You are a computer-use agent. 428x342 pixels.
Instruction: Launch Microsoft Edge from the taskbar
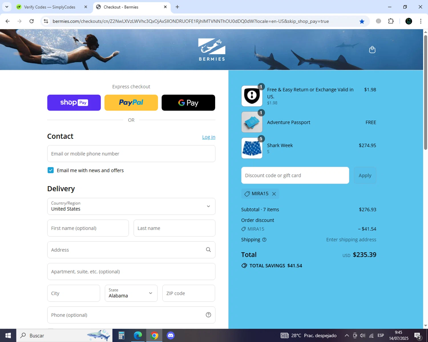(x=138, y=335)
